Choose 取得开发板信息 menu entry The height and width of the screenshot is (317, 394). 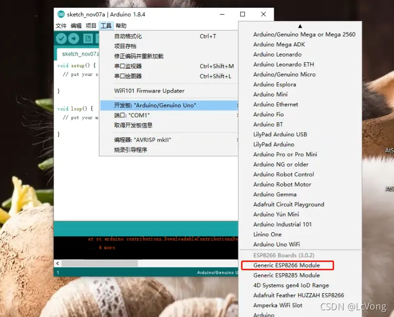point(169,125)
